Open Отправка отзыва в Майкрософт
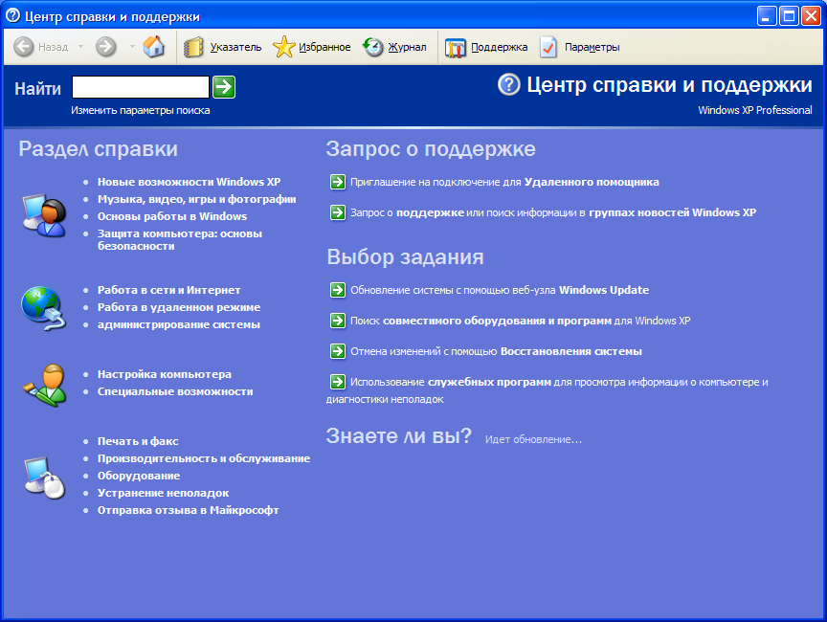827x622 pixels. (188, 510)
